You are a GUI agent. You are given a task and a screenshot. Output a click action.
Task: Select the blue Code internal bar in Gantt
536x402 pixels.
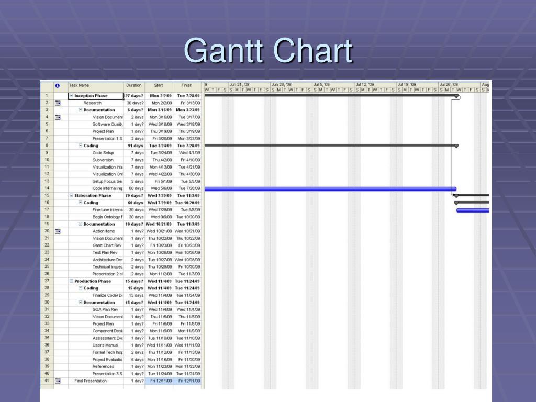(x=330, y=188)
